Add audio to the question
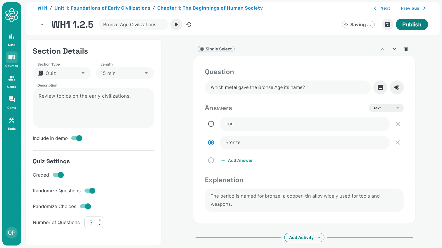This screenshot has width=442, height=248. 397,87
